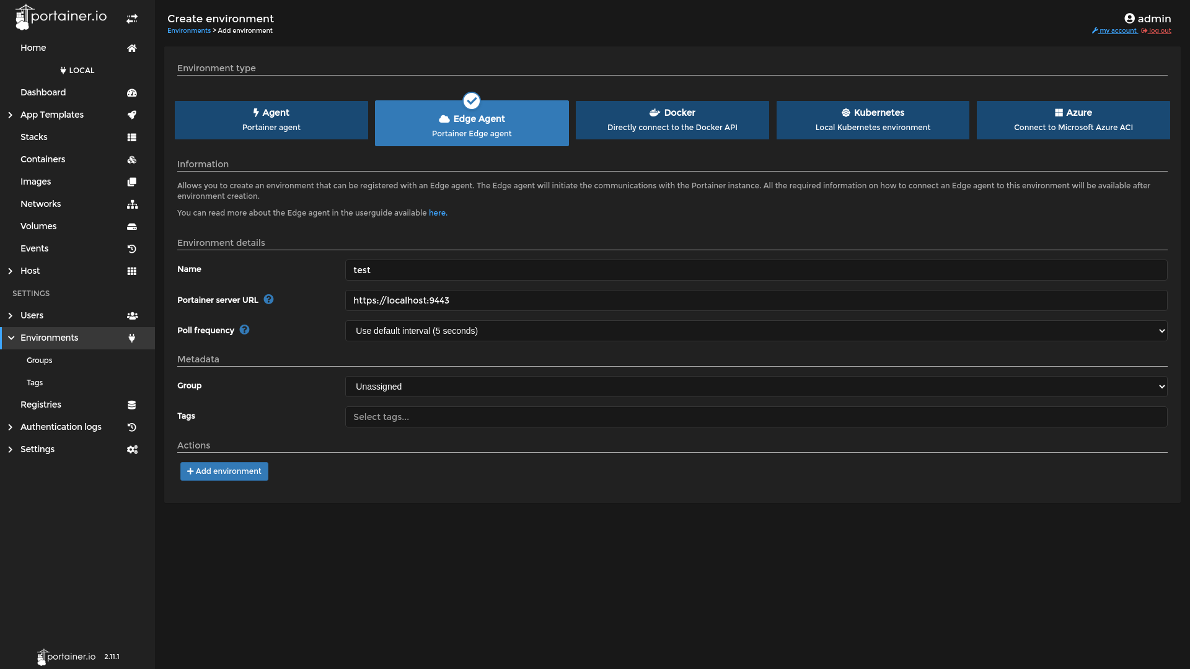Image resolution: width=1190 pixels, height=669 pixels.
Task: Select the Azure environment type
Action: tap(1073, 120)
